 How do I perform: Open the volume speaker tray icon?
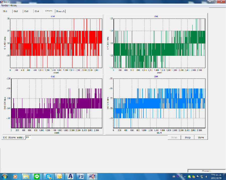tap(206, 176)
